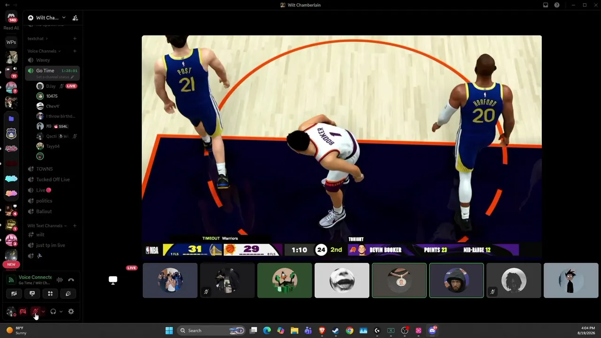Launch an activity from voice panel
The image size is (601, 338).
[50, 293]
